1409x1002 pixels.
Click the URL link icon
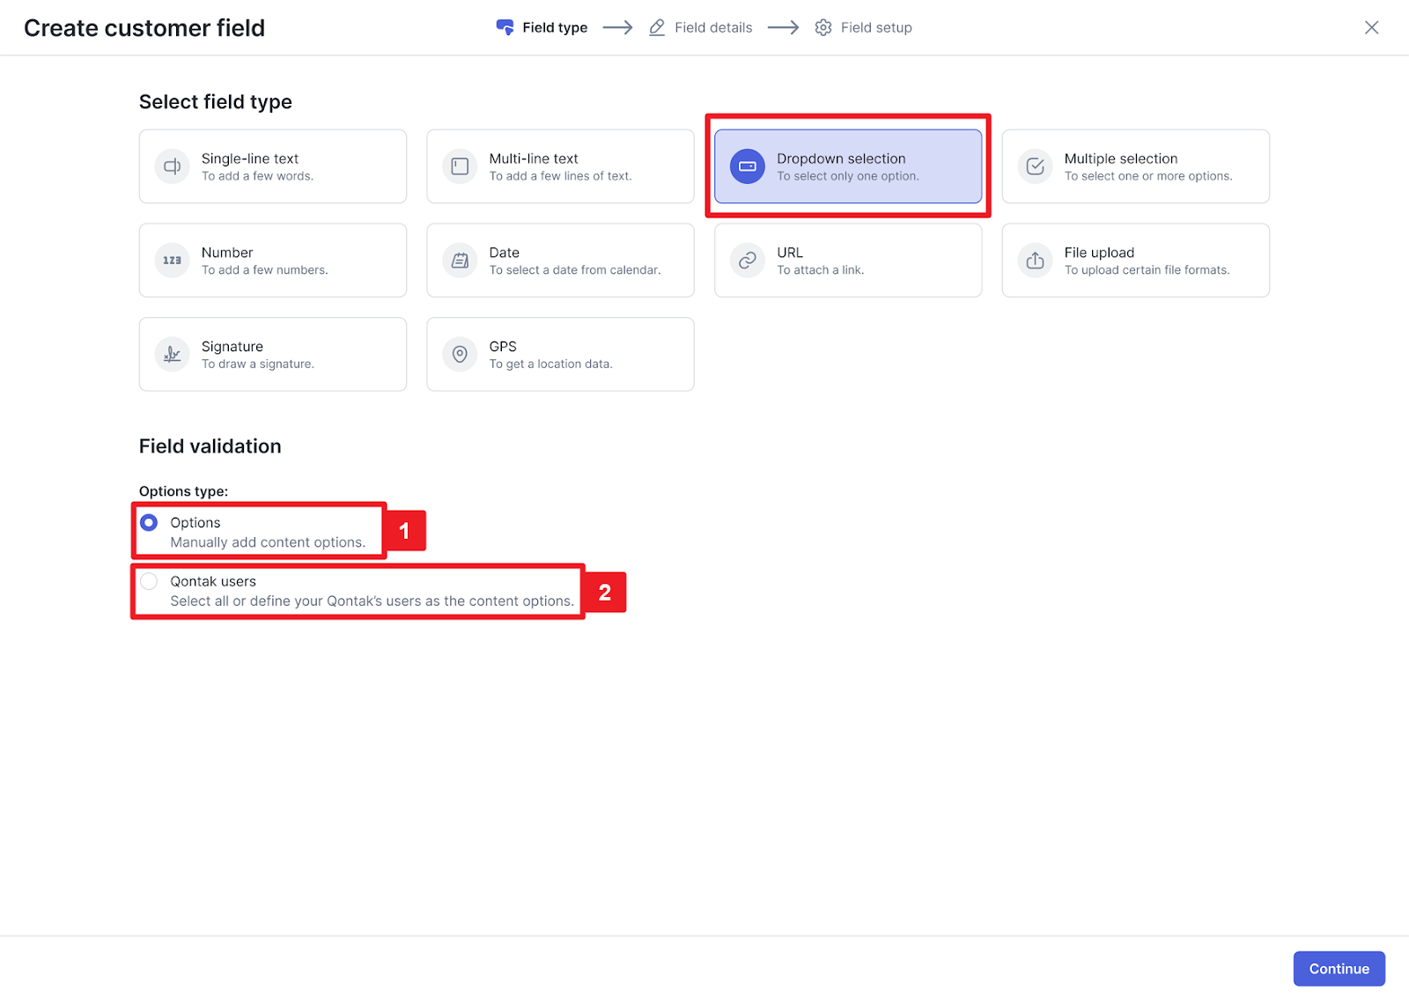click(747, 261)
